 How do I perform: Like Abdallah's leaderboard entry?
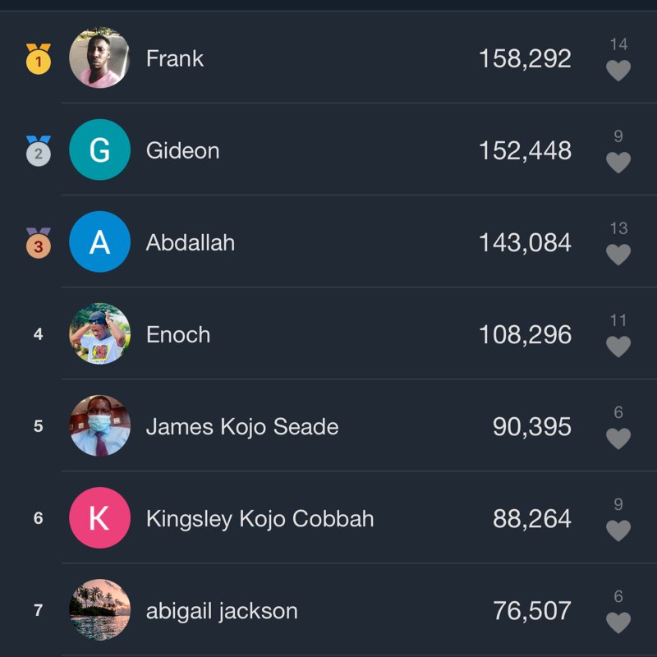618,255
